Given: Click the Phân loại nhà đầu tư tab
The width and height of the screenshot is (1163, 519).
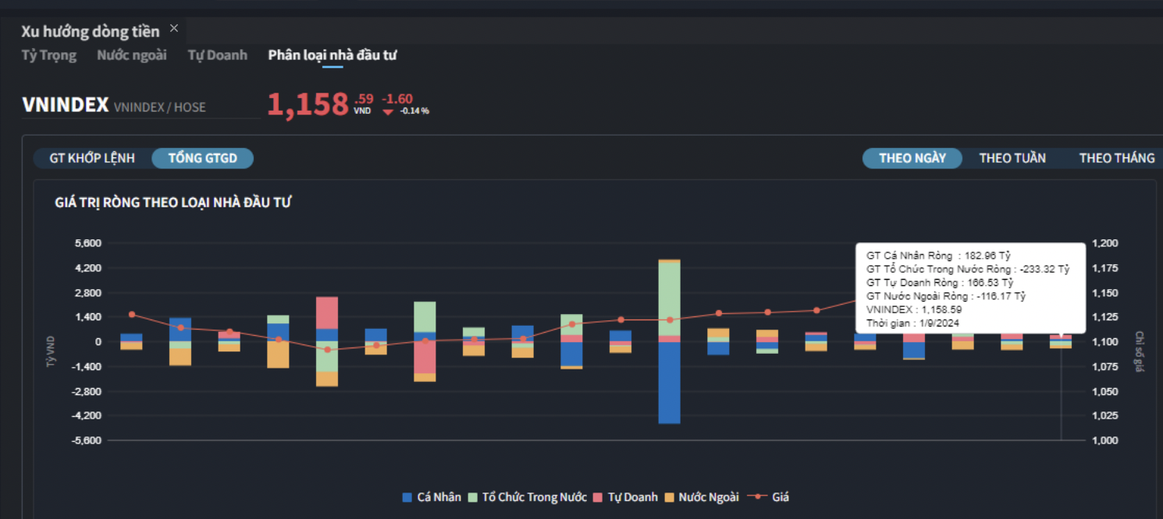Looking at the screenshot, I should [333, 55].
